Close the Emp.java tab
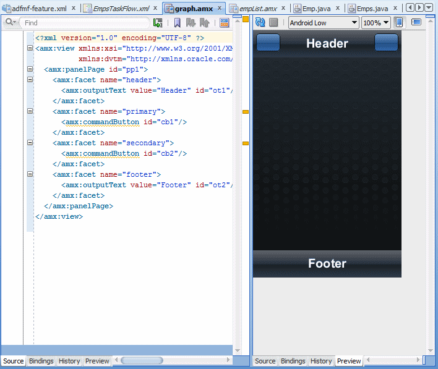 click(338, 8)
